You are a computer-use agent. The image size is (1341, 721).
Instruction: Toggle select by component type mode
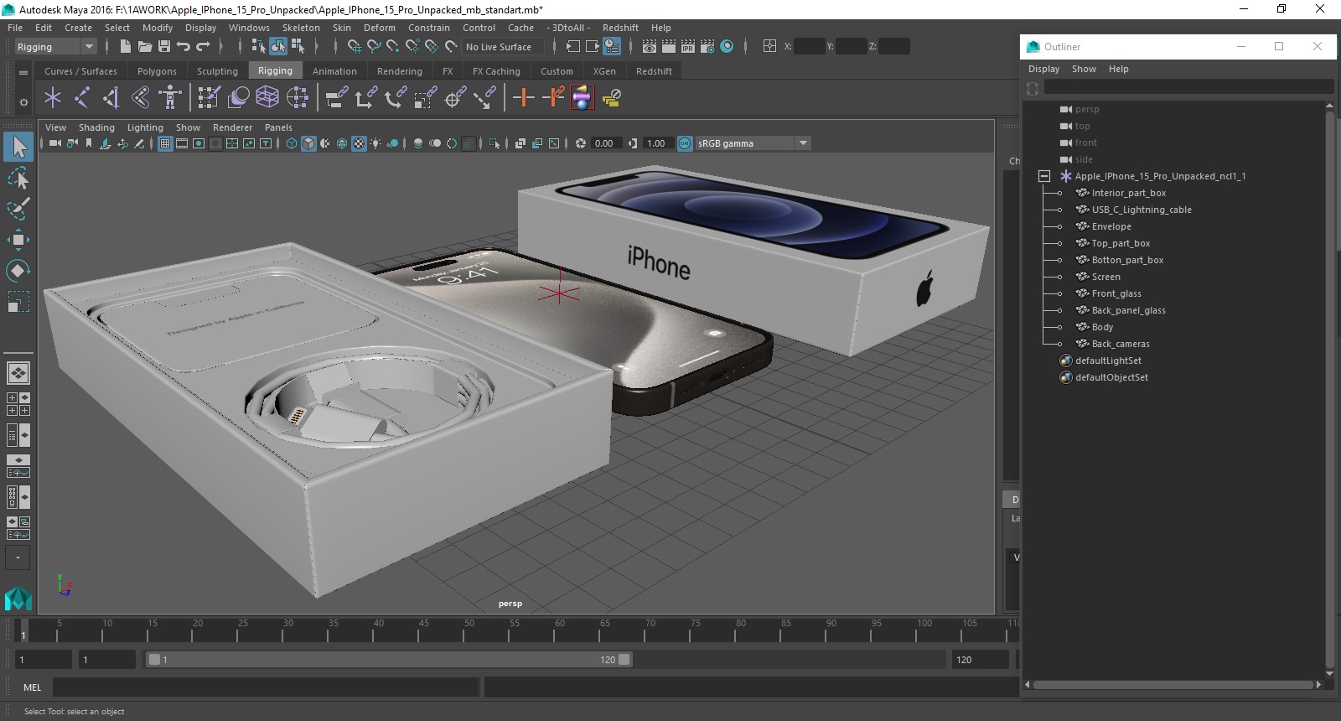click(x=298, y=47)
